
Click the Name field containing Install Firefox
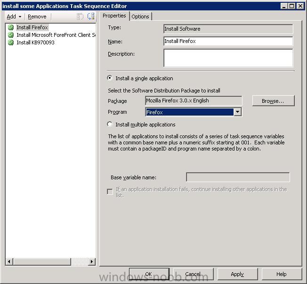pyautogui.click(x=228, y=41)
